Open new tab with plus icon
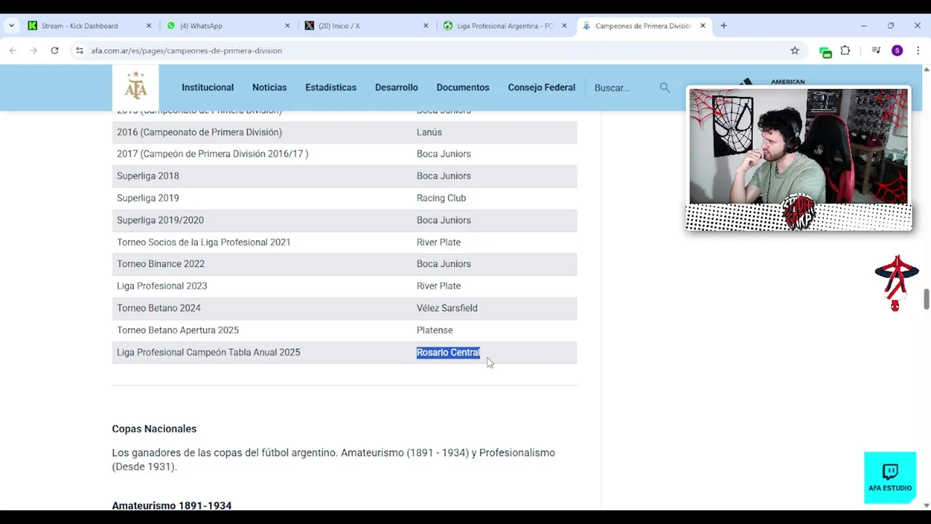This screenshot has width=931, height=524. tap(723, 25)
